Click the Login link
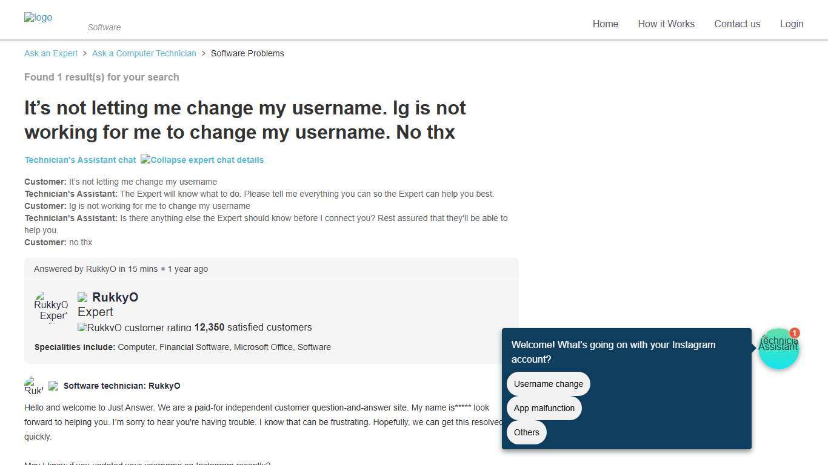Viewport: 828px width, 465px height. tap(792, 24)
